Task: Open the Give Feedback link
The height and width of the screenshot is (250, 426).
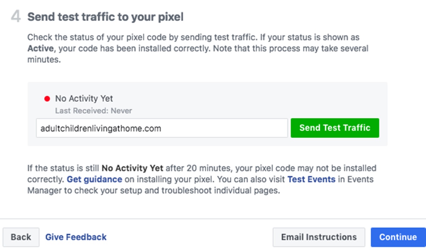Action: tap(76, 237)
